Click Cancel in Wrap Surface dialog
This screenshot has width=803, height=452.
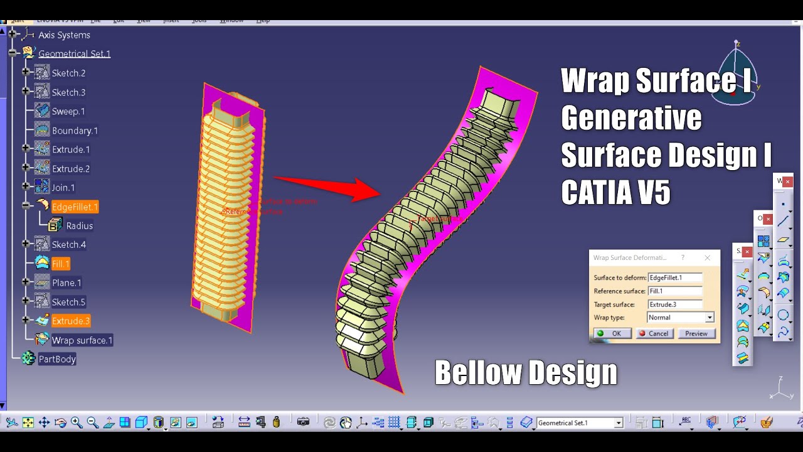click(x=654, y=333)
